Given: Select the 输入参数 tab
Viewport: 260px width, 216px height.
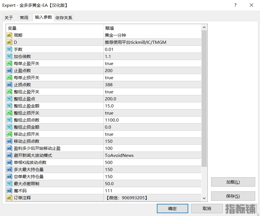Looking at the screenshot, I should (44, 17).
